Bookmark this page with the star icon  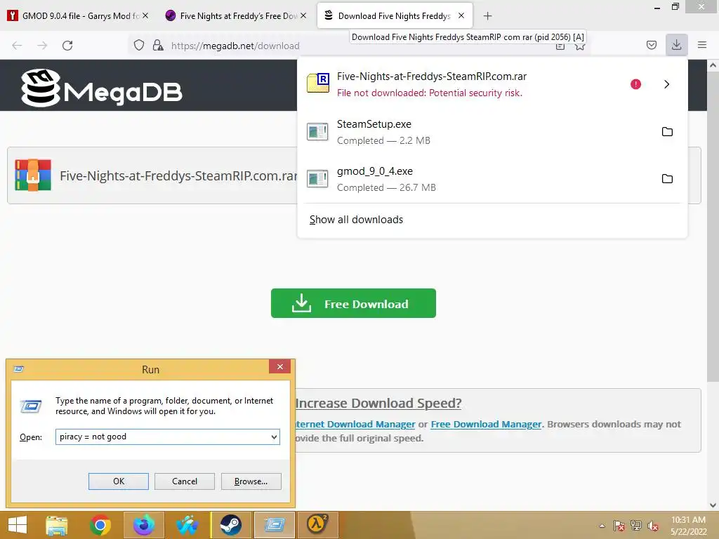[579, 47]
